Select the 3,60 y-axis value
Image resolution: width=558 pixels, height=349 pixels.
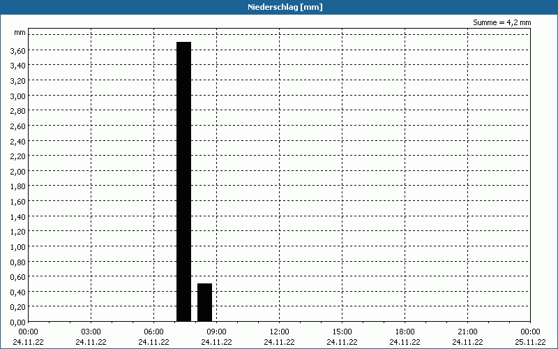coord(18,51)
